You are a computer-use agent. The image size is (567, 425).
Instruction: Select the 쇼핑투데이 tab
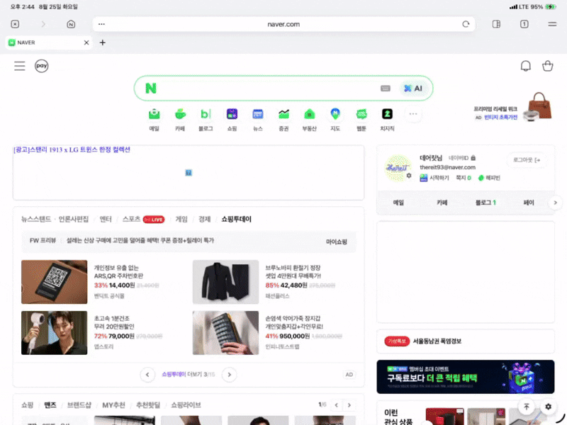point(236,220)
